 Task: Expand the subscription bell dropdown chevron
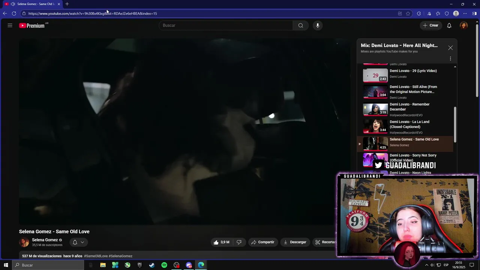pyautogui.click(x=82, y=242)
